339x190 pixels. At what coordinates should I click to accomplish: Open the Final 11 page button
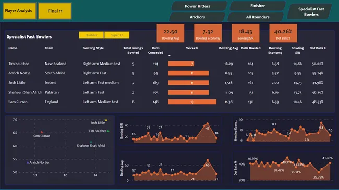55,11
